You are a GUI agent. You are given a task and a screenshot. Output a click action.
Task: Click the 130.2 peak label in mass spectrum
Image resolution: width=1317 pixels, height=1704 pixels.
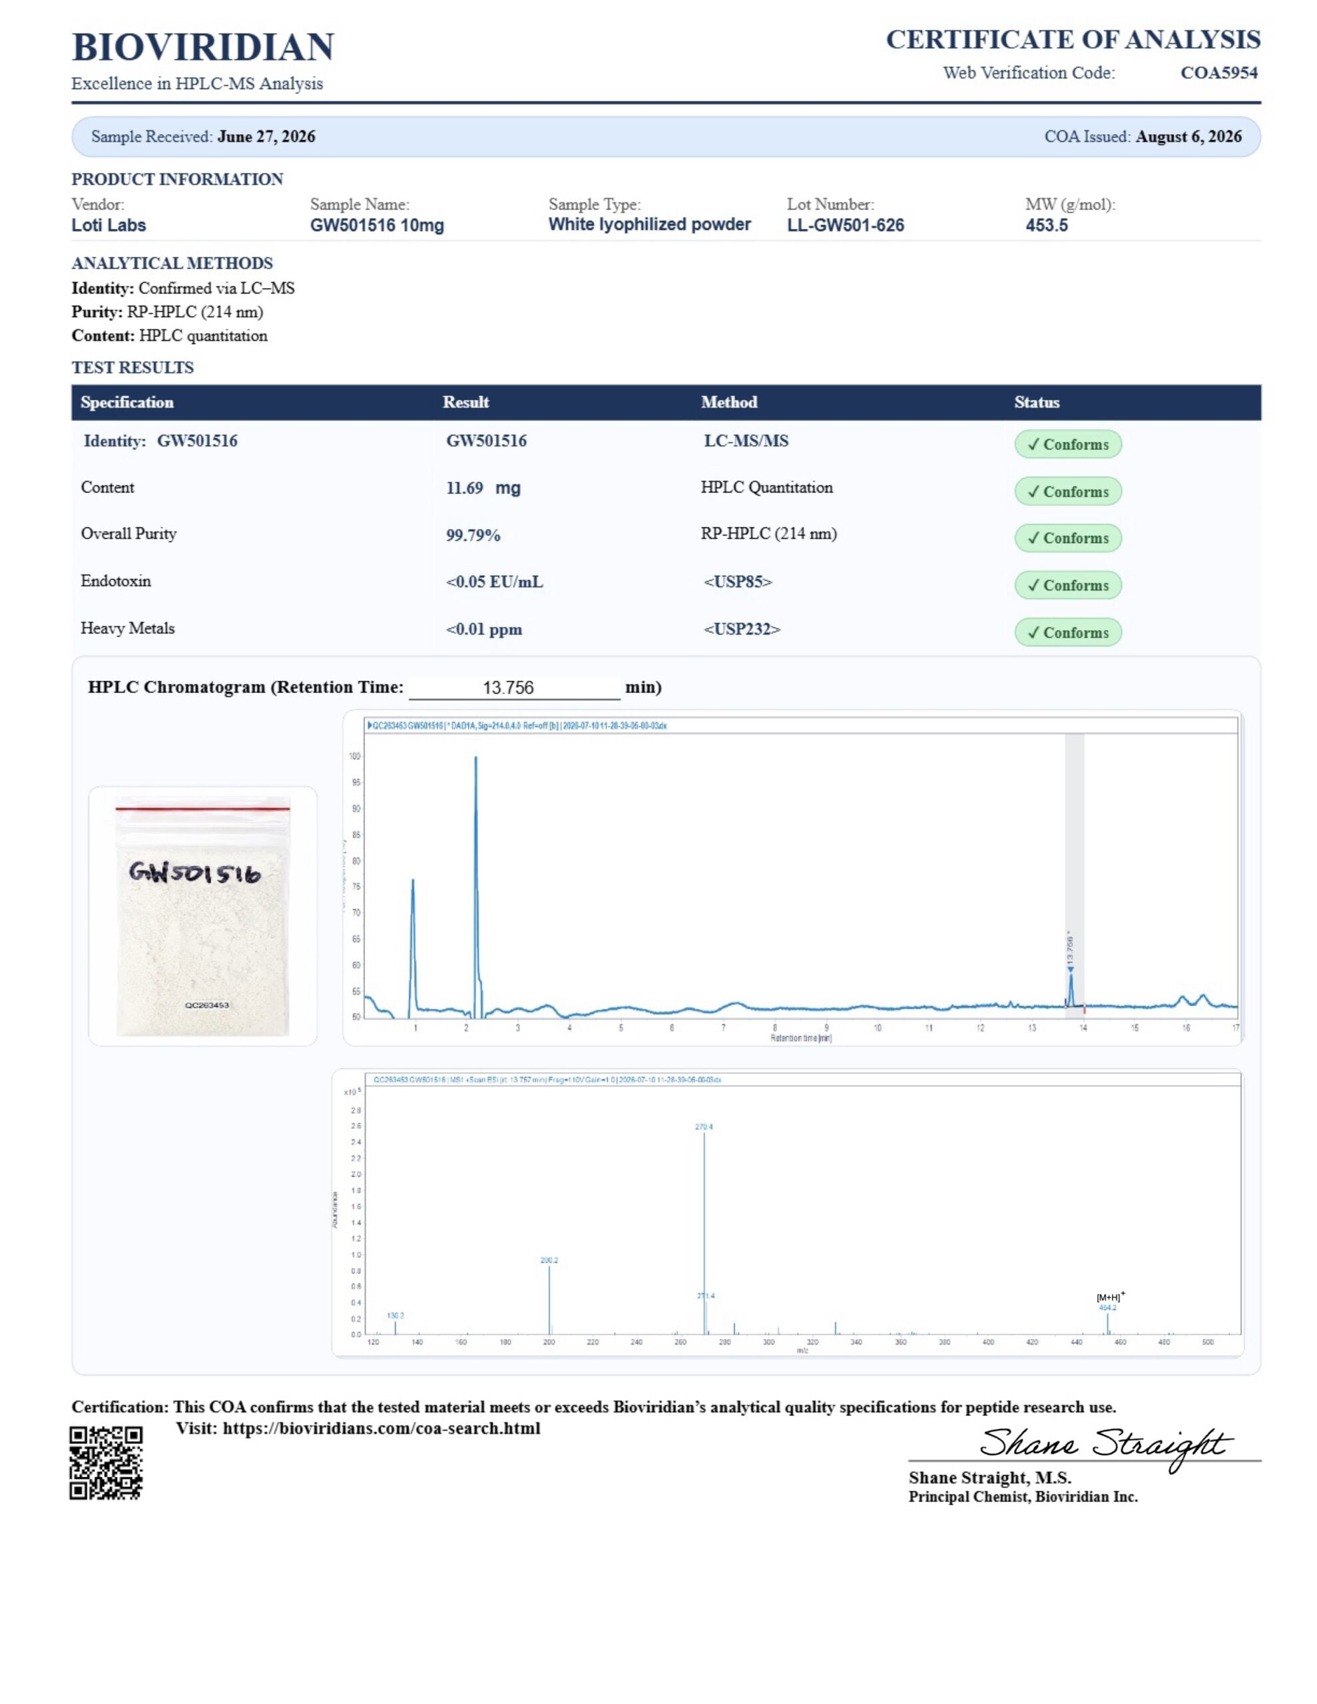[395, 1315]
